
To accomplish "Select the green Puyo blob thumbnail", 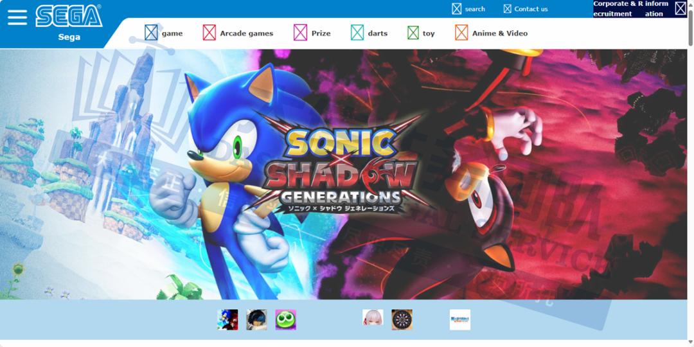I will 285,319.
